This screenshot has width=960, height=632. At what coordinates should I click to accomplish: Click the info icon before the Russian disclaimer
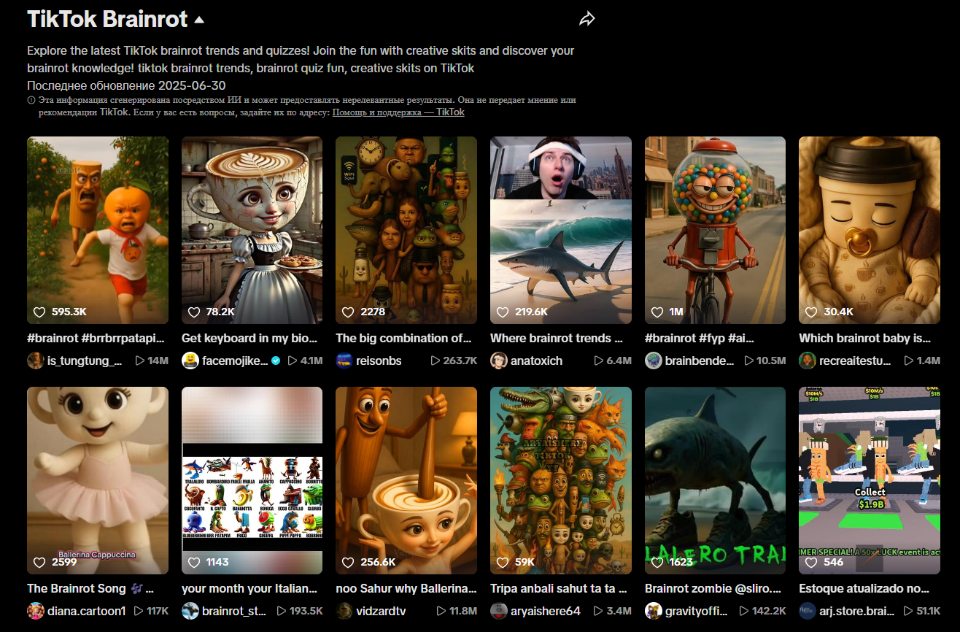[x=31, y=100]
